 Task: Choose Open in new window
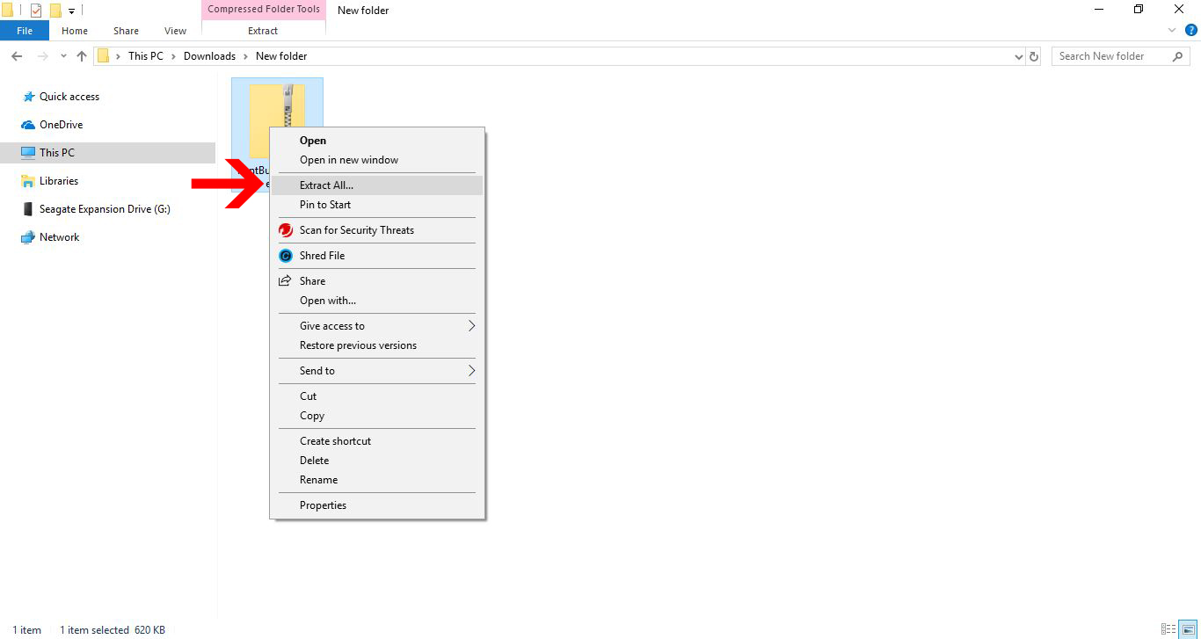[377, 160]
